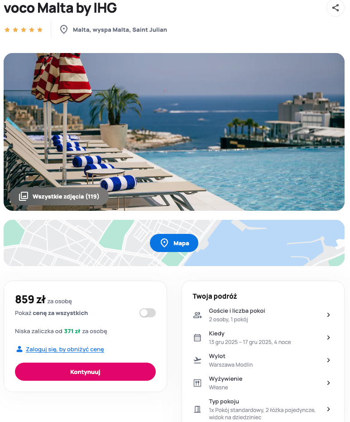
Task: Click the five-star hotel rating
Action: coord(24,29)
